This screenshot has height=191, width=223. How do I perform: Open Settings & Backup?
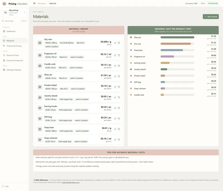[14, 70]
